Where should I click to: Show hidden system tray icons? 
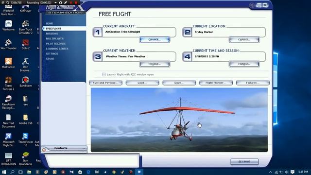click(x=270, y=172)
